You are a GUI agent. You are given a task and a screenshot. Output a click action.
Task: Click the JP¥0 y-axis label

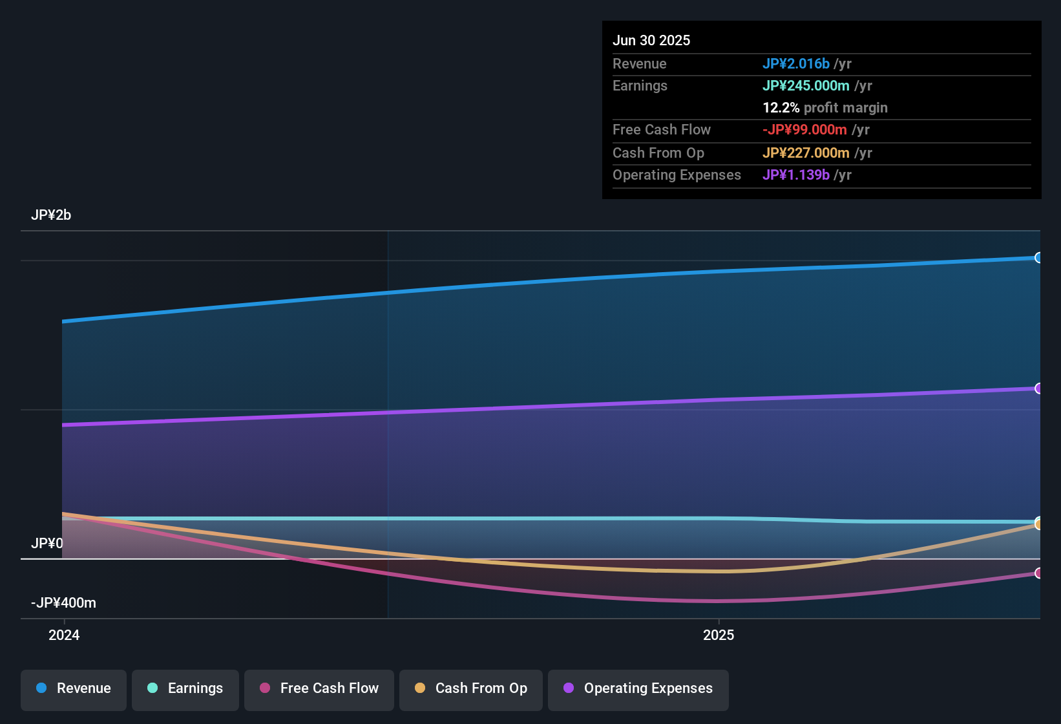coord(47,544)
